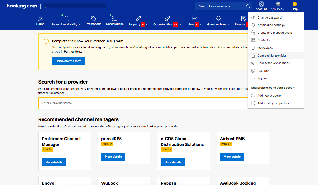Expand the Property menu chevron
This screenshot has width=318, height=185.
(x=147, y=24)
